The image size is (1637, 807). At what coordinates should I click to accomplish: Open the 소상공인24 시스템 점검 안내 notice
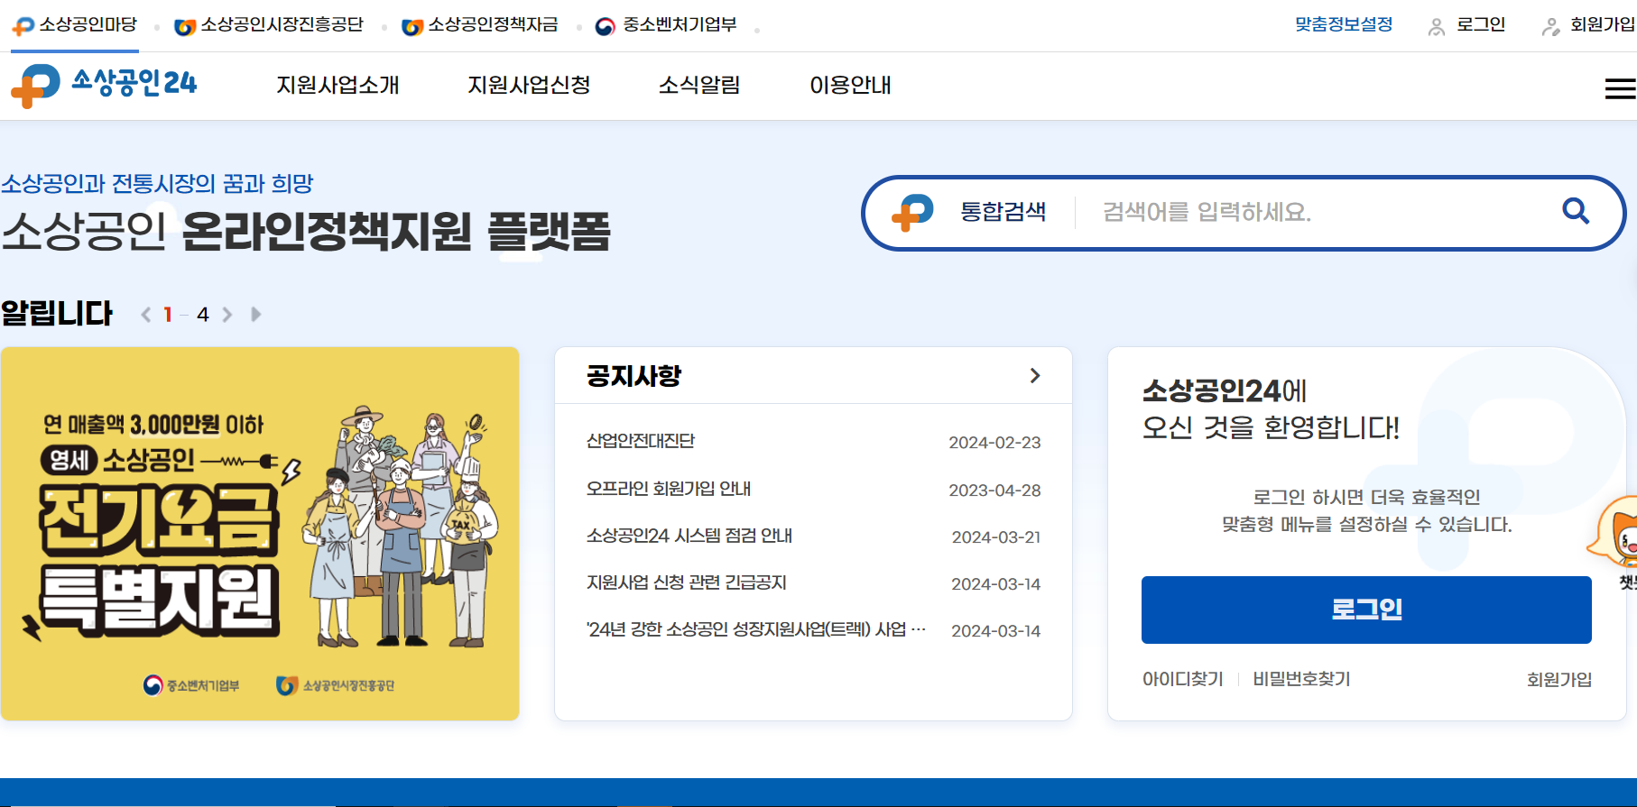[689, 536]
